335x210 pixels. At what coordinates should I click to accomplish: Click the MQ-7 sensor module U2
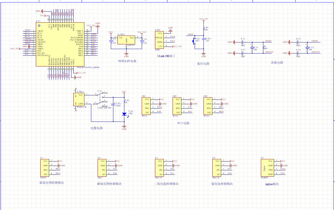(103, 168)
